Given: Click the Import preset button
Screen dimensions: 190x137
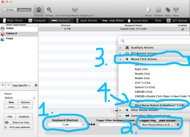Looking at the screenshot, I should click(x=11, y=107).
